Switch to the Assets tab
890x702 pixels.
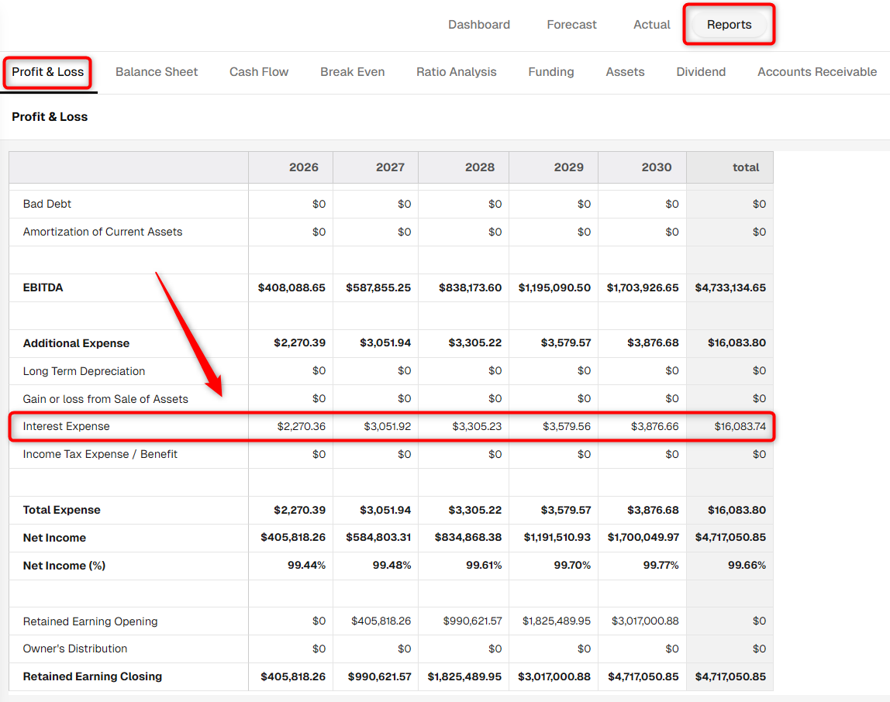pos(625,72)
